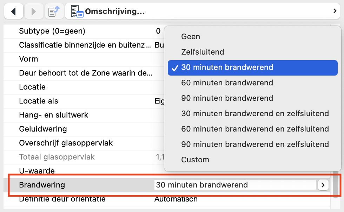
Task: Click the go up one level icon
Action: [x=54, y=12]
